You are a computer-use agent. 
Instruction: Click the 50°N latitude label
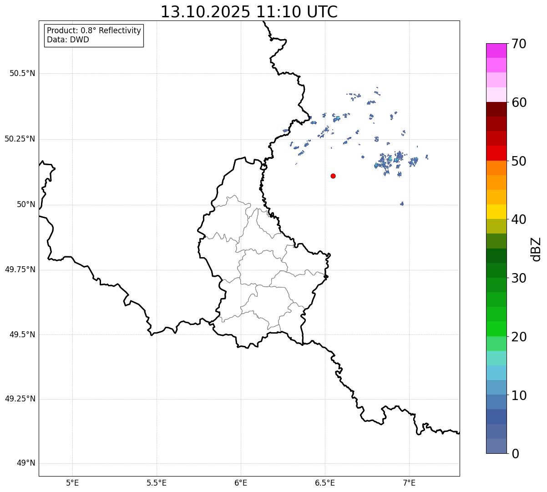click(x=26, y=204)
